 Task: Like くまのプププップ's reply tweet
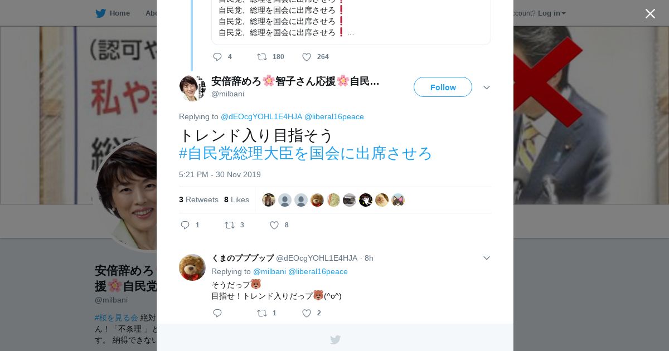[307, 313]
